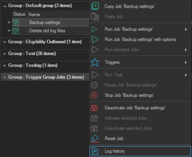Click the Name column header
192x157 pixels.
(x=35, y=14)
